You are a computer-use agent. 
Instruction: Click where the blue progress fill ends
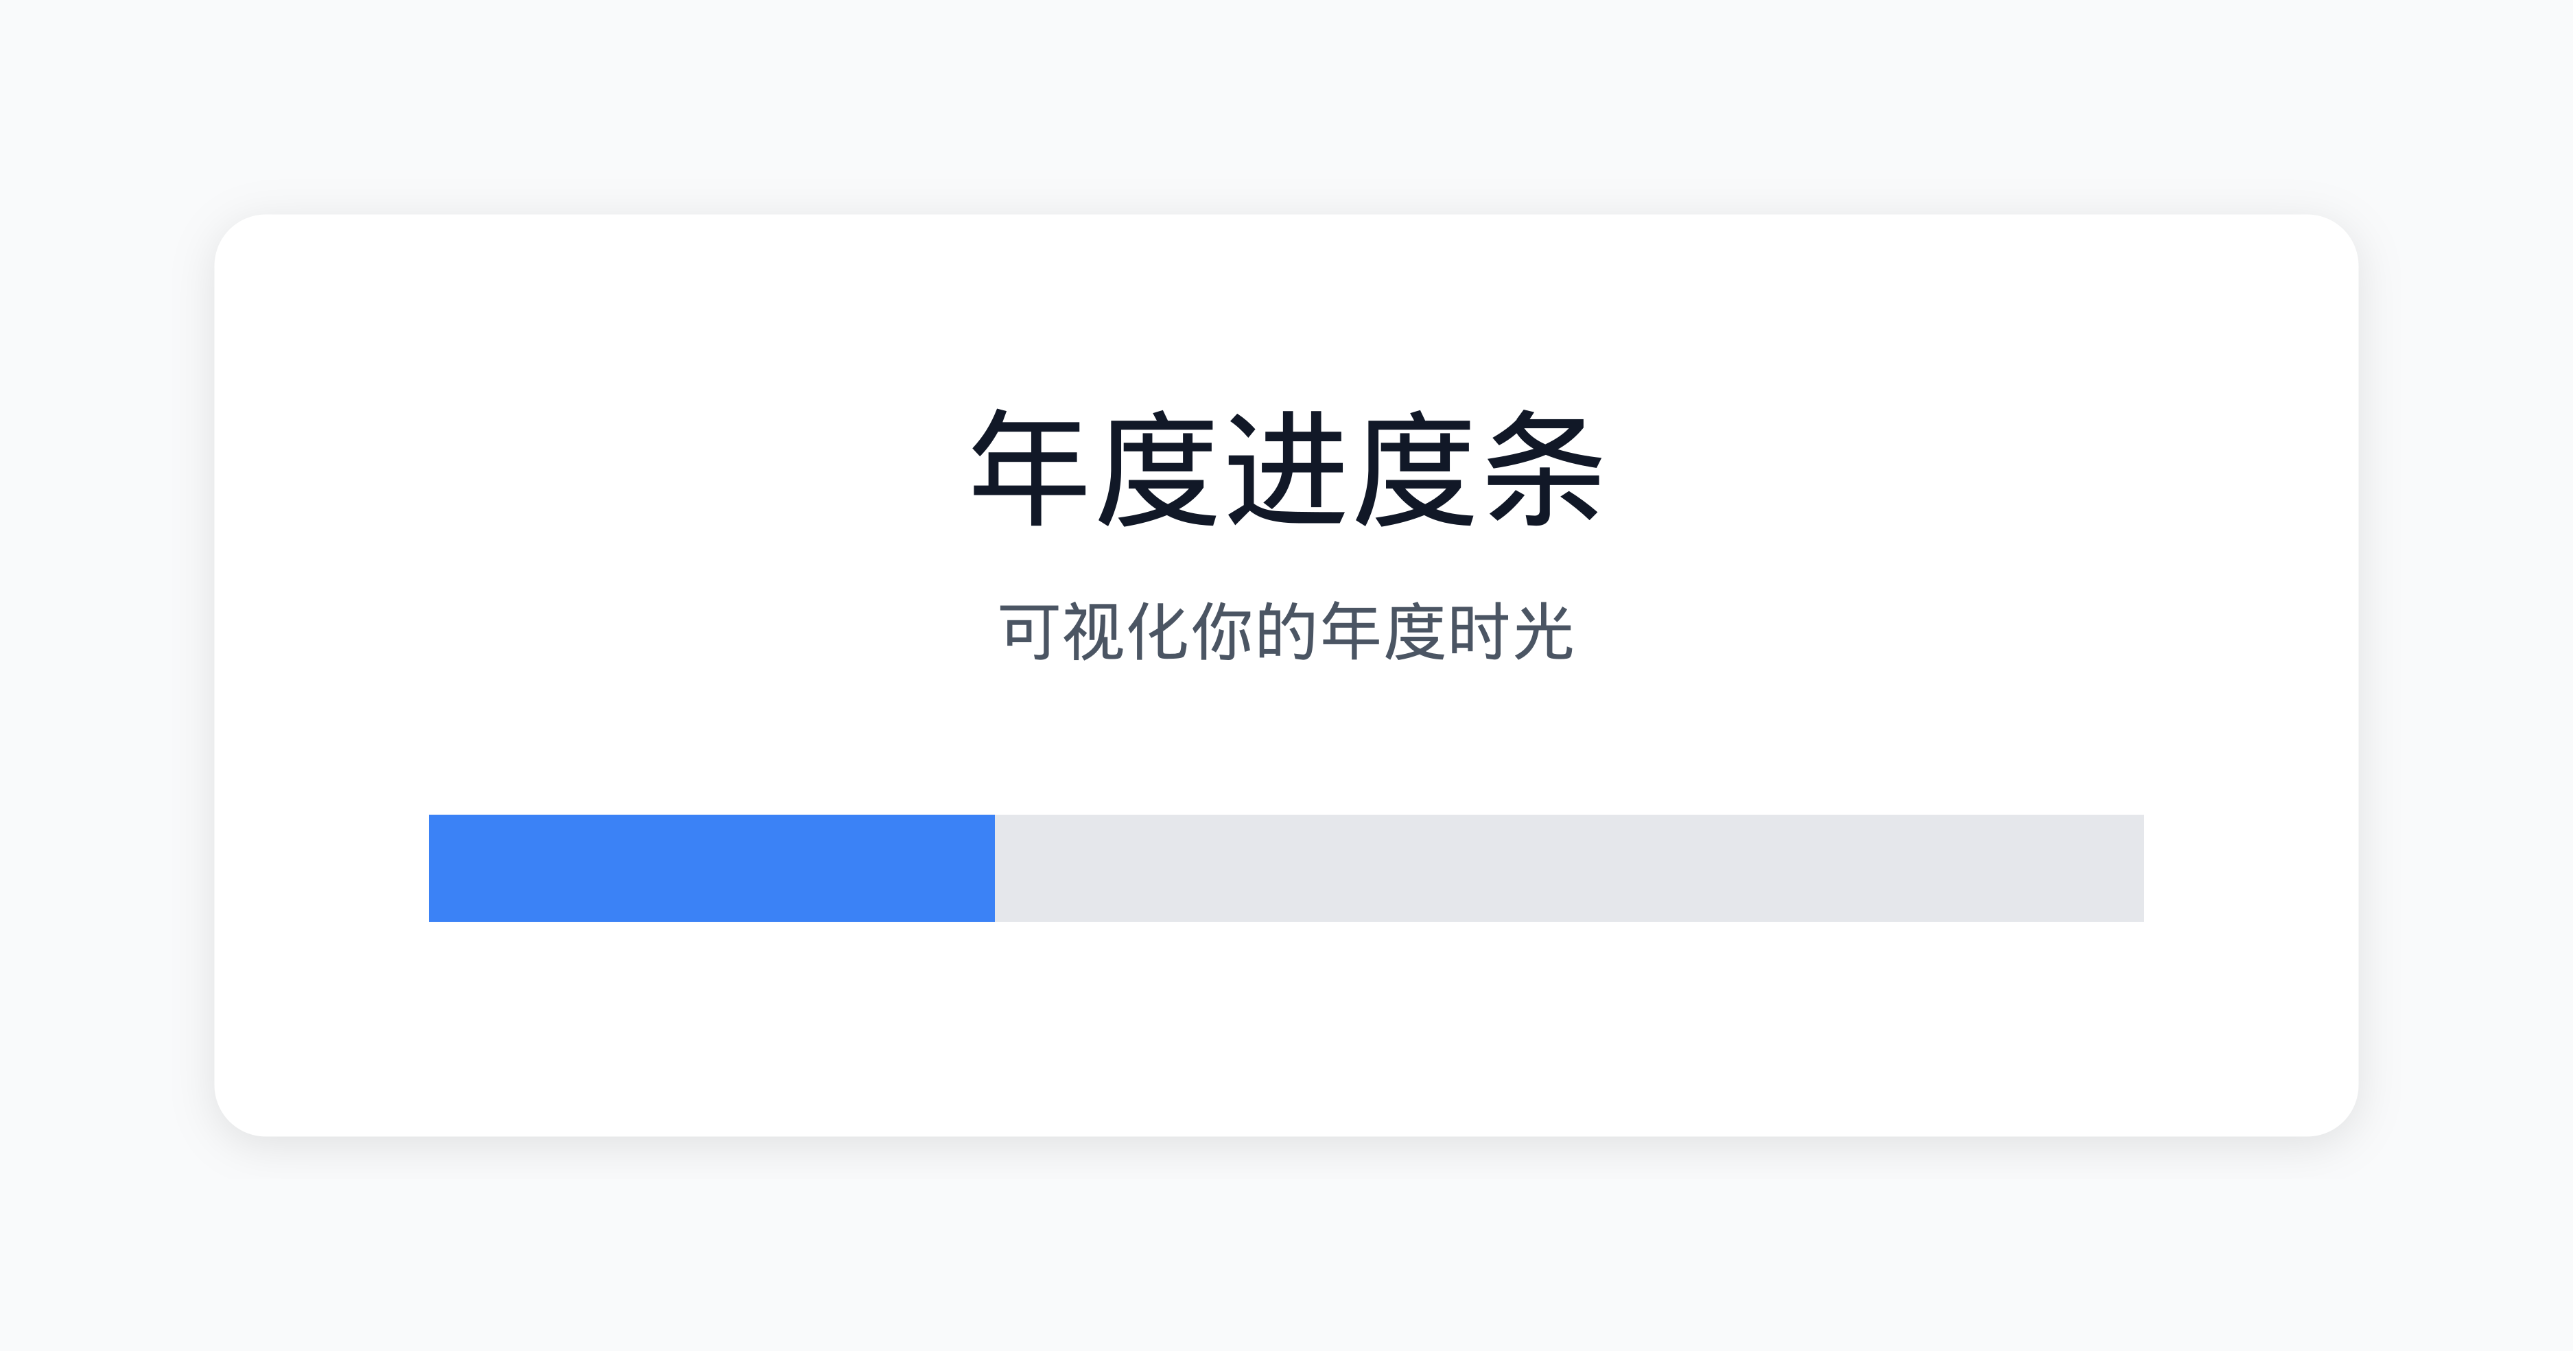tap(993, 868)
